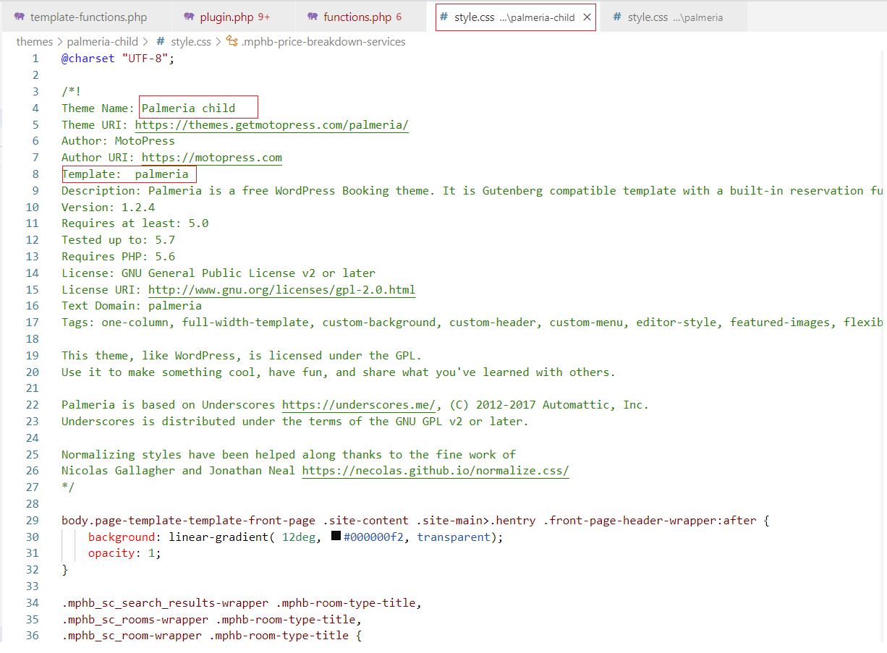Click CSS hash icon on palmeria-child tab
Image resolution: width=887 pixels, height=653 pixels.
pyautogui.click(x=444, y=17)
